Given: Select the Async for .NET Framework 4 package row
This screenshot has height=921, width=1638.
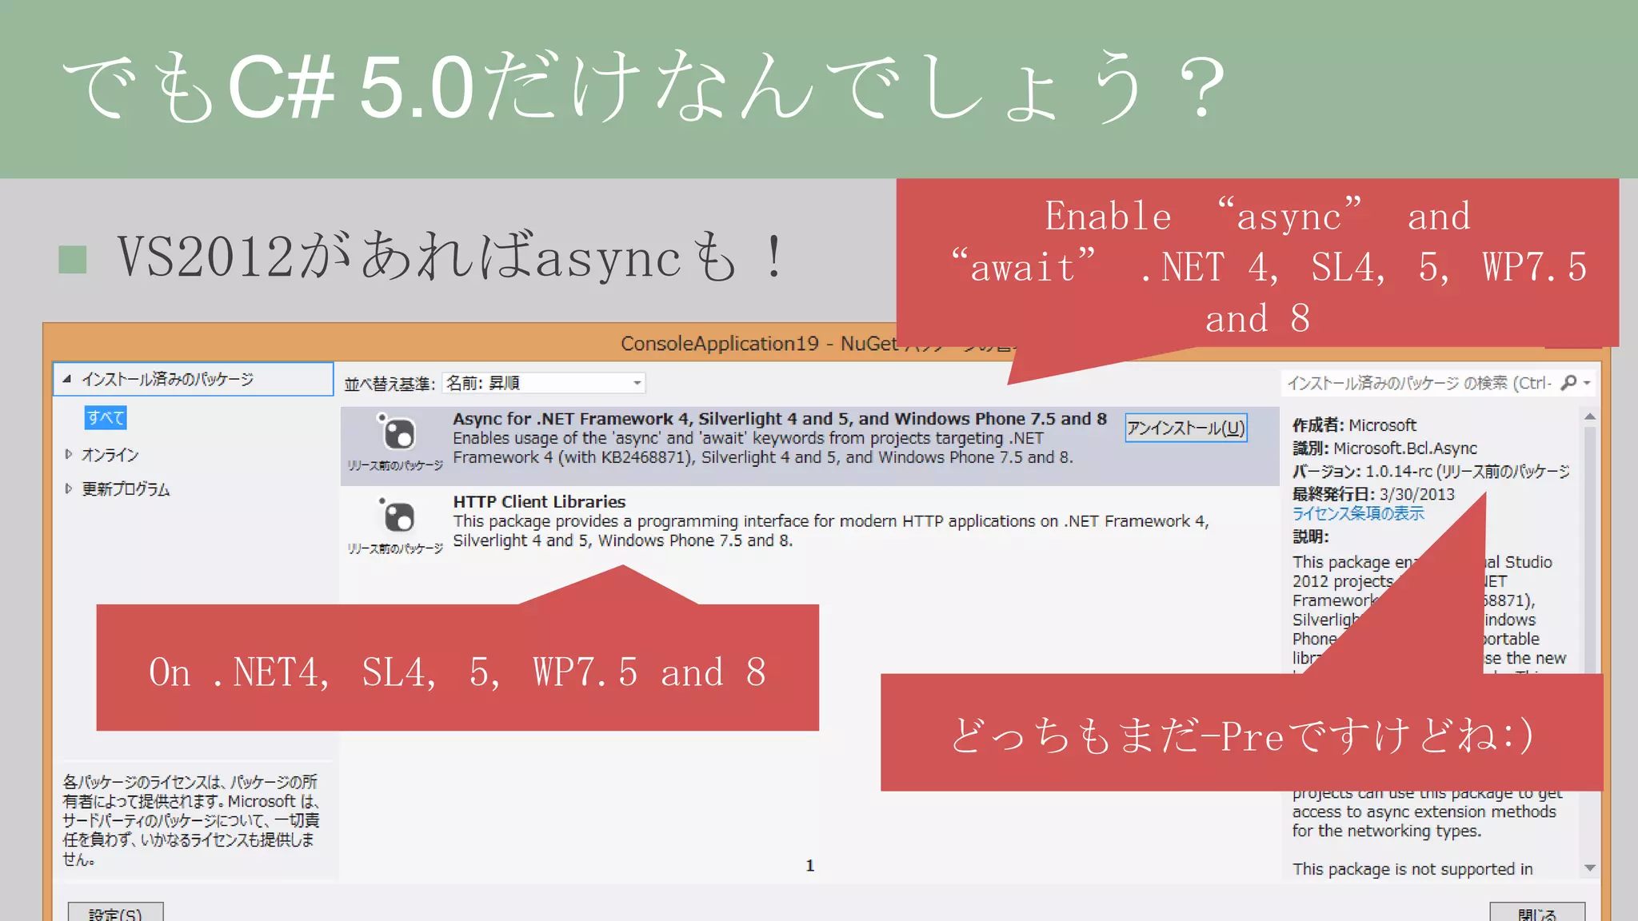Looking at the screenshot, I should pyautogui.click(x=809, y=446).
